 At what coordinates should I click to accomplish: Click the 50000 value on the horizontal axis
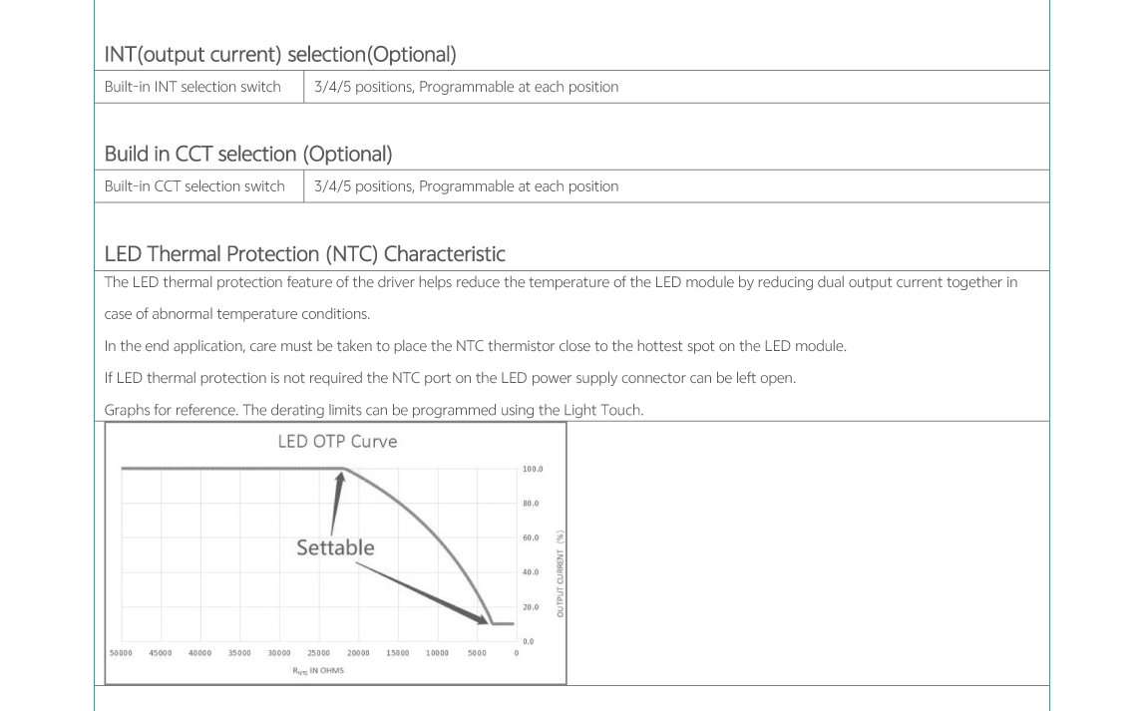point(121,653)
